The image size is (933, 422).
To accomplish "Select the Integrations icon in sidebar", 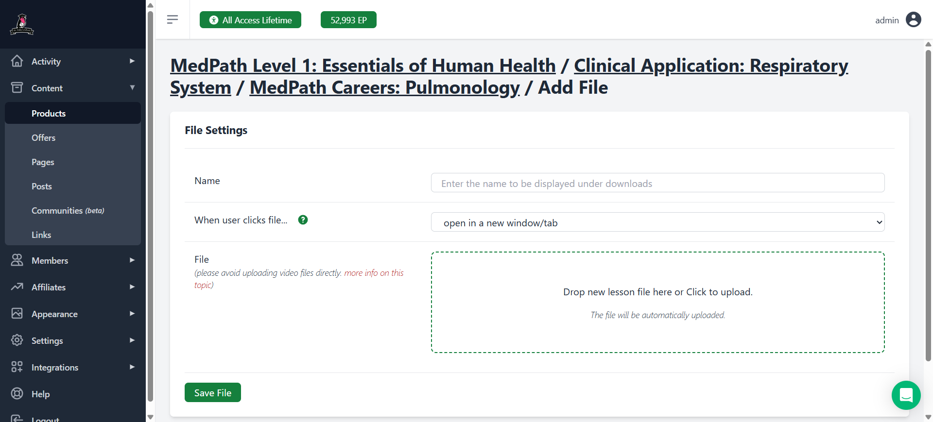I will coord(17,367).
